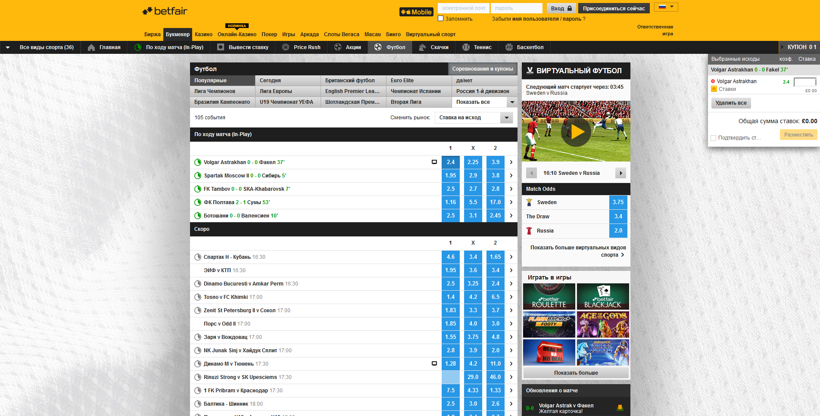Show more virtual sports link
This screenshot has height=416, width=820.
577,251
